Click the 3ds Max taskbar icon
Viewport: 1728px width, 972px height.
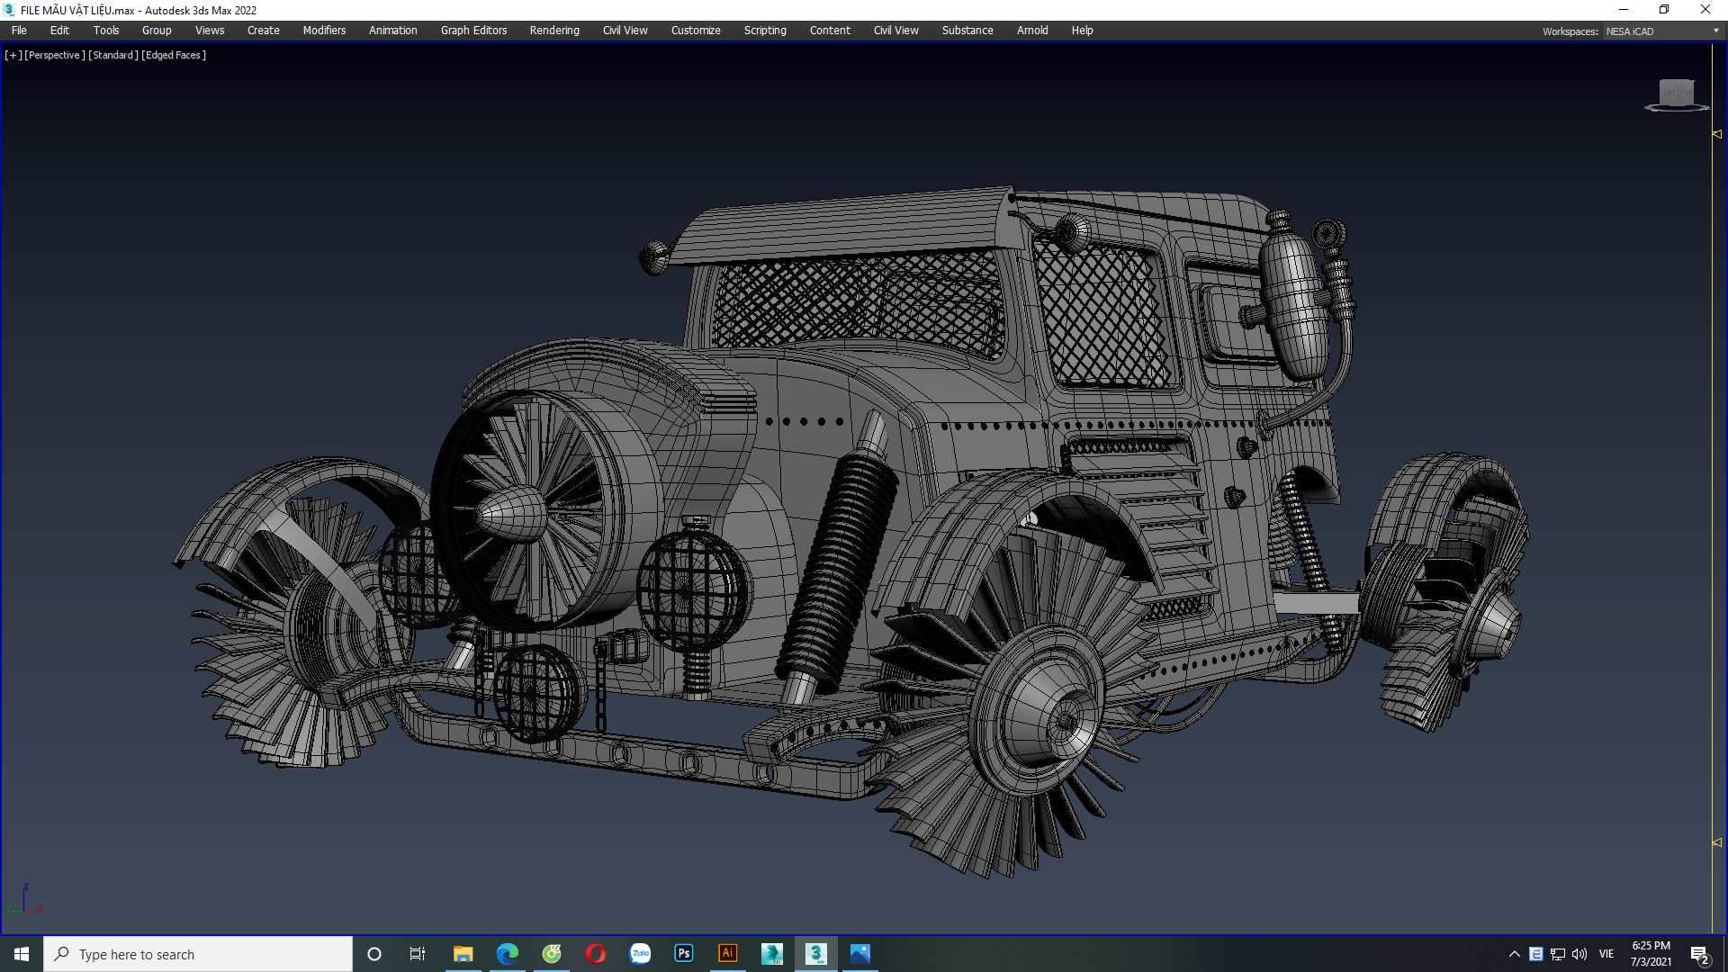click(816, 954)
